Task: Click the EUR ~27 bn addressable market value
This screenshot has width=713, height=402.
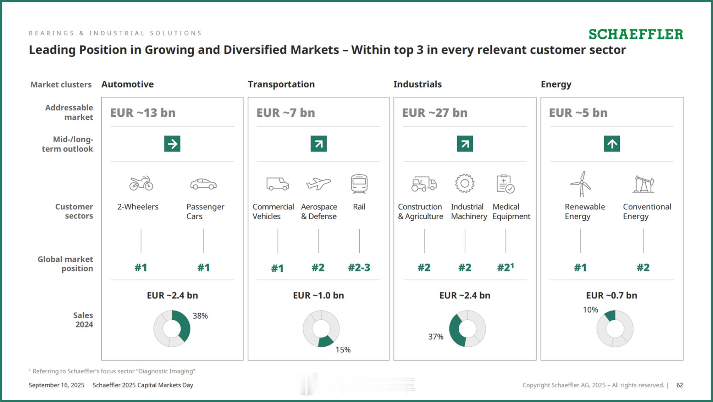Action: tap(435, 113)
